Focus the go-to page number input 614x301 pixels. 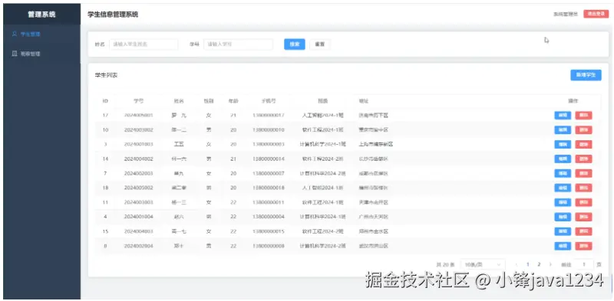pos(583,265)
